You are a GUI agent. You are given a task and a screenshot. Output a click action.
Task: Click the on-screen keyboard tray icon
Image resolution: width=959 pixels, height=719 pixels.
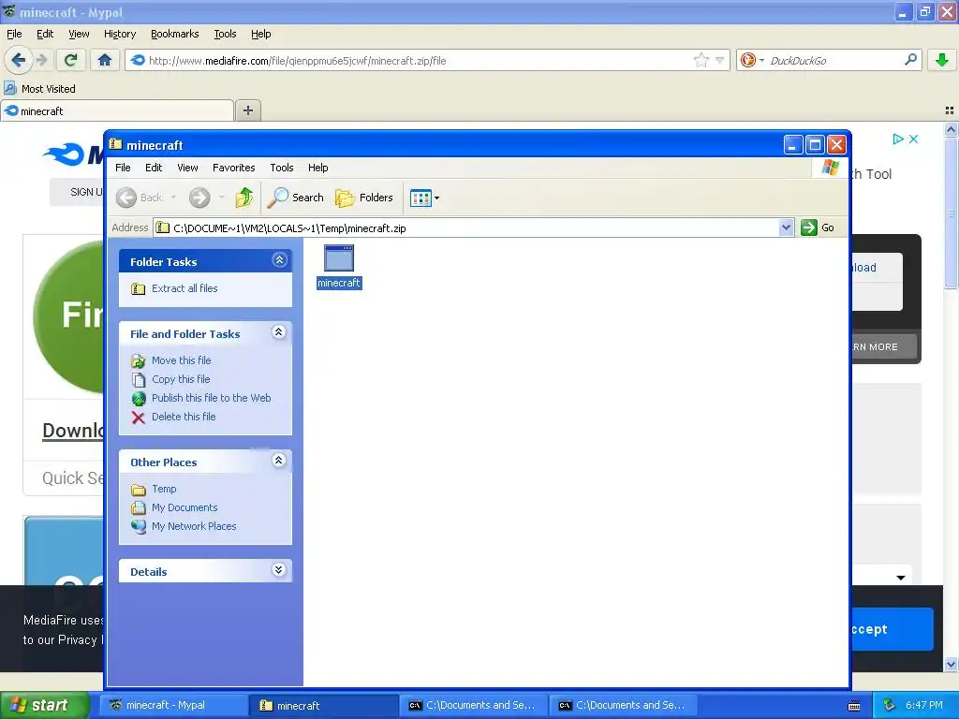854,706
